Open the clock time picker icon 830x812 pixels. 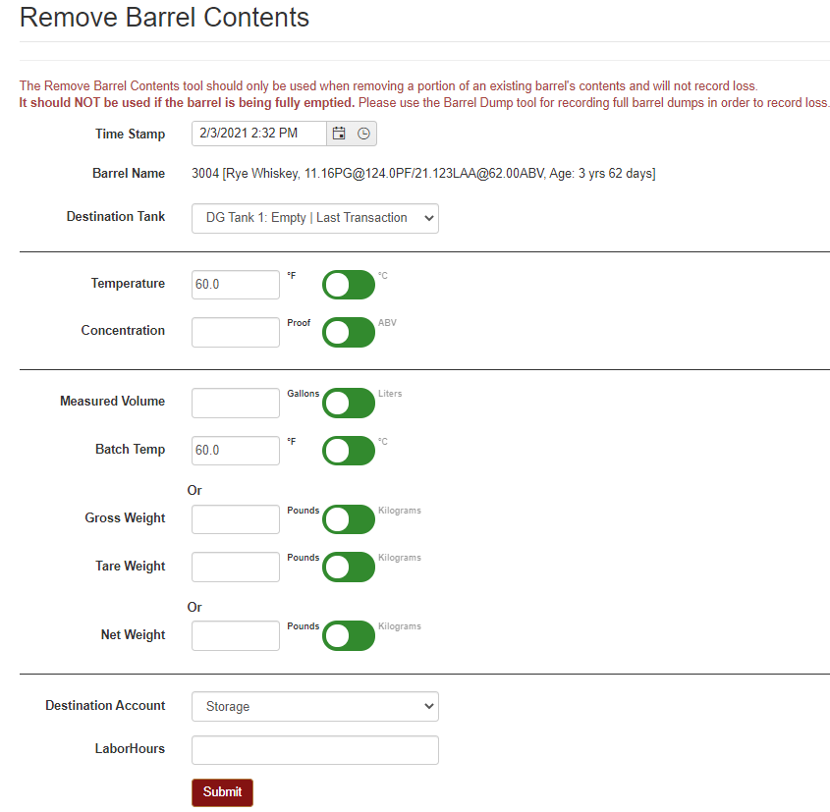363,134
